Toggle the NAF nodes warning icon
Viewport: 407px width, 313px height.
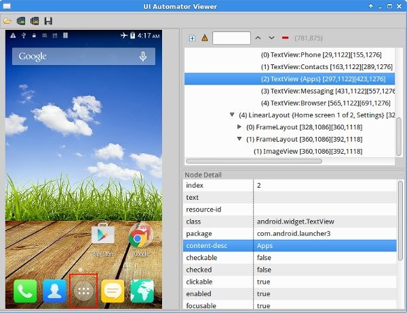205,38
